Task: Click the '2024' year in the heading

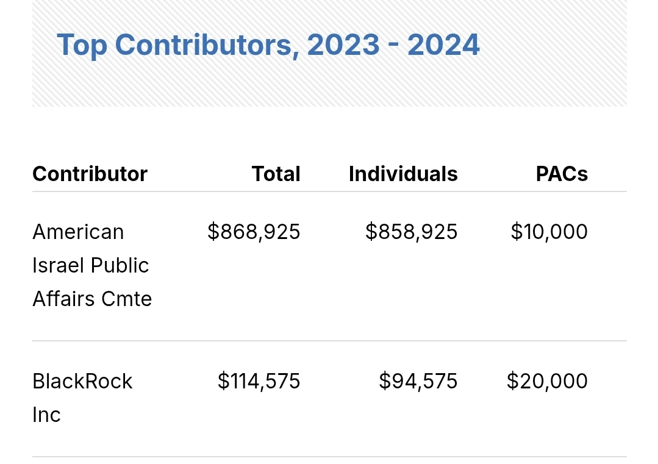Action: pos(443,45)
